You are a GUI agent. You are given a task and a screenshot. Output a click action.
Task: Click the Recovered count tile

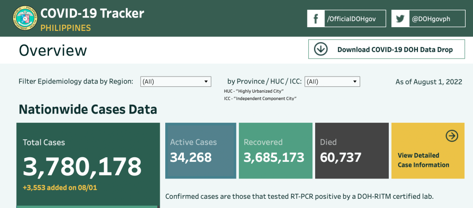pyautogui.click(x=275, y=150)
